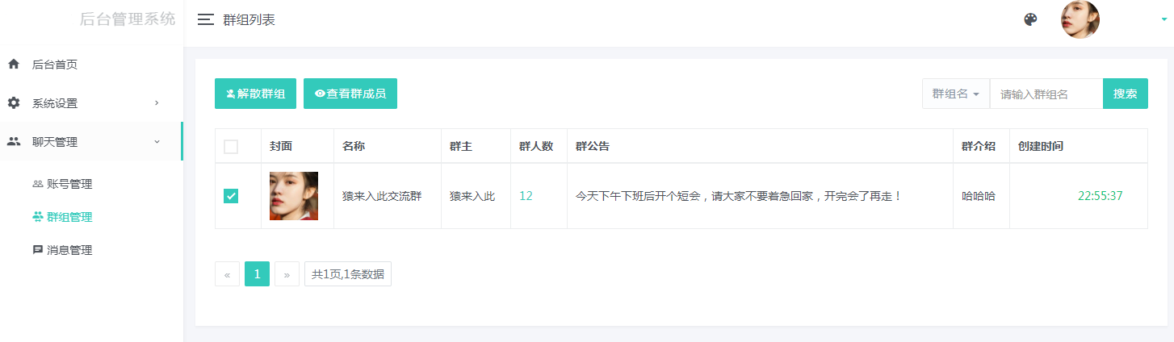
Task: Open the 消息管理 menu item
Action: (69, 250)
